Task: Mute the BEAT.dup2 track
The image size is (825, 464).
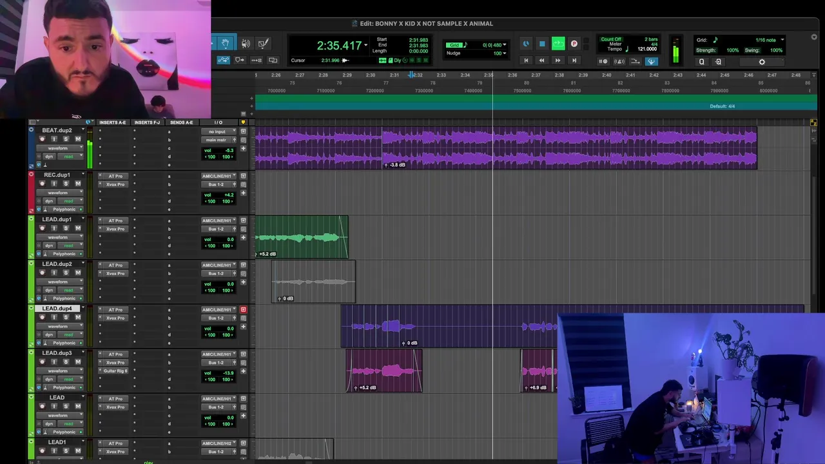Action: point(78,139)
